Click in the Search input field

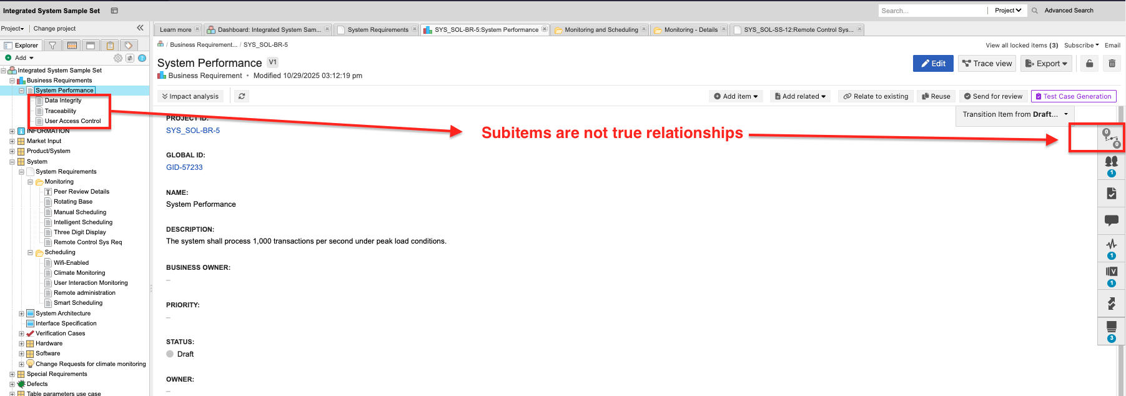coord(932,11)
